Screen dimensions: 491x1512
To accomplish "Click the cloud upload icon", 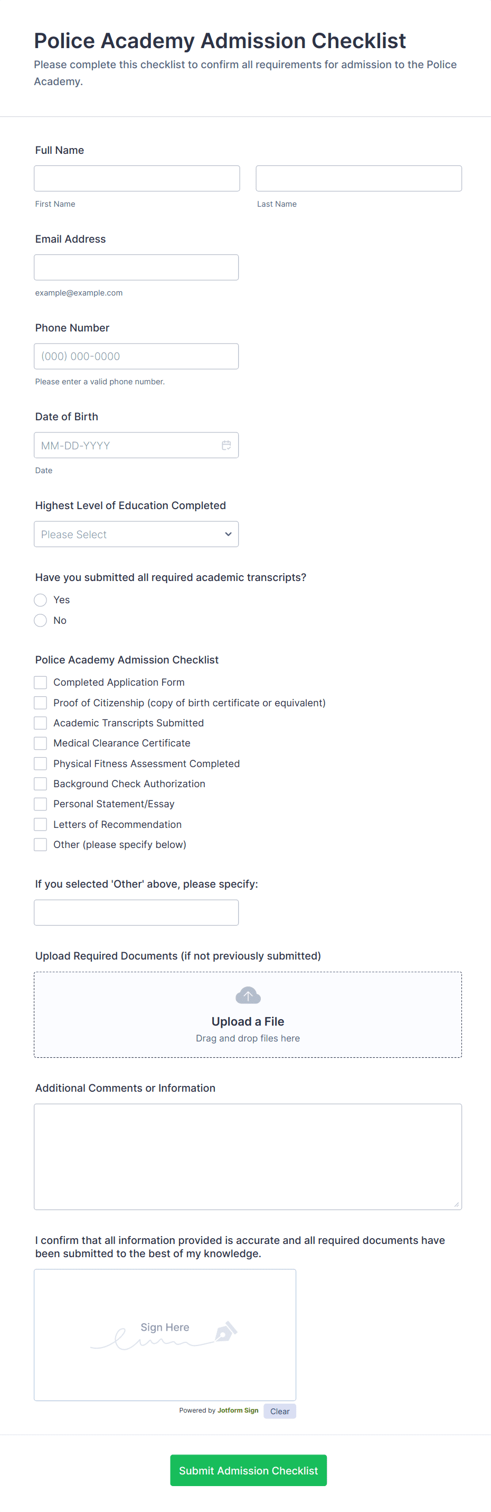I will 248,995.
